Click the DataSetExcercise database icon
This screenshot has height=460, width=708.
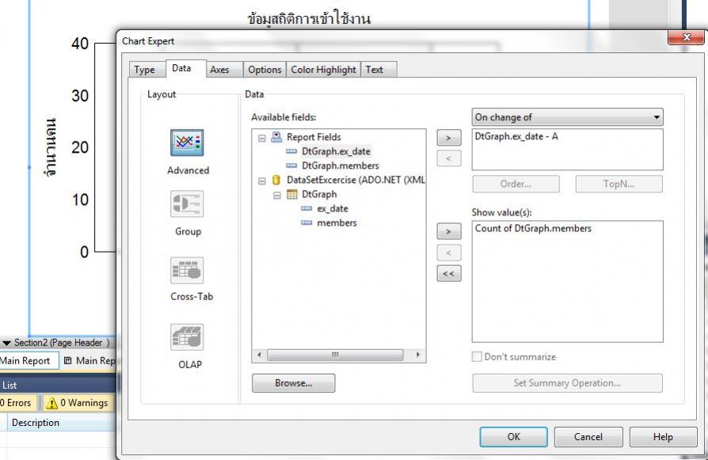click(276, 180)
